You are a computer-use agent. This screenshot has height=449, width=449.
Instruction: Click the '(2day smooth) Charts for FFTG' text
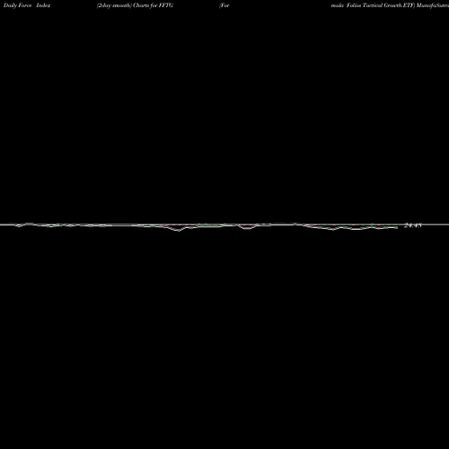point(135,5)
